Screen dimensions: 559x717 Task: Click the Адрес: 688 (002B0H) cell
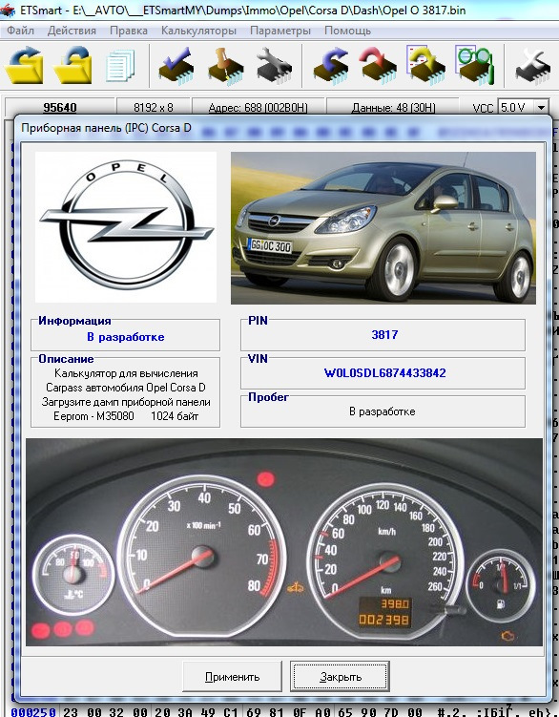point(258,108)
